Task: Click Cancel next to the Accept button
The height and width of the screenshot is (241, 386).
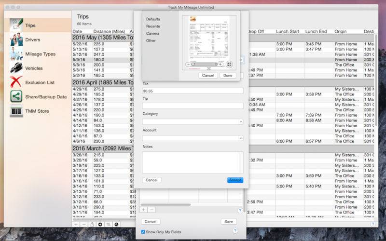Action: 152,180
